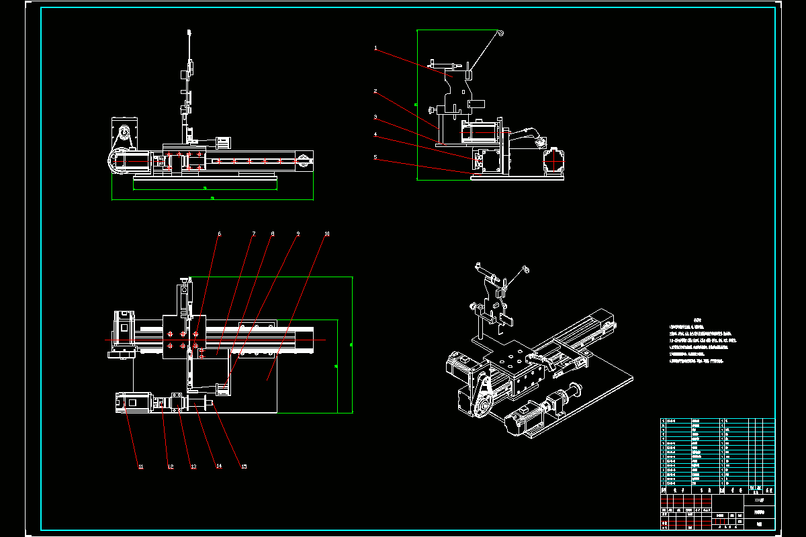806x537 pixels.
Task: Select part balloon number 2
Action: pyautogui.click(x=375, y=91)
